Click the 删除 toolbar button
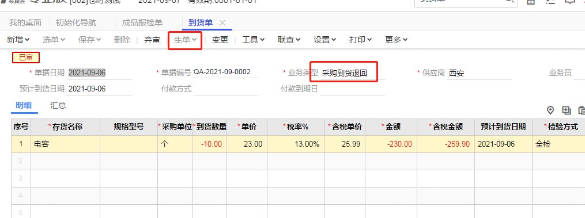The width and height of the screenshot is (585, 218). [122, 40]
